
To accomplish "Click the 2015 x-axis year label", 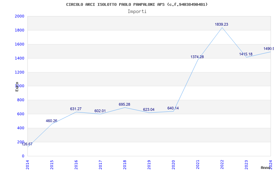I will pos(52,165).
